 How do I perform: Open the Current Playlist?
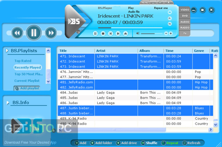click(x=27, y=81)
